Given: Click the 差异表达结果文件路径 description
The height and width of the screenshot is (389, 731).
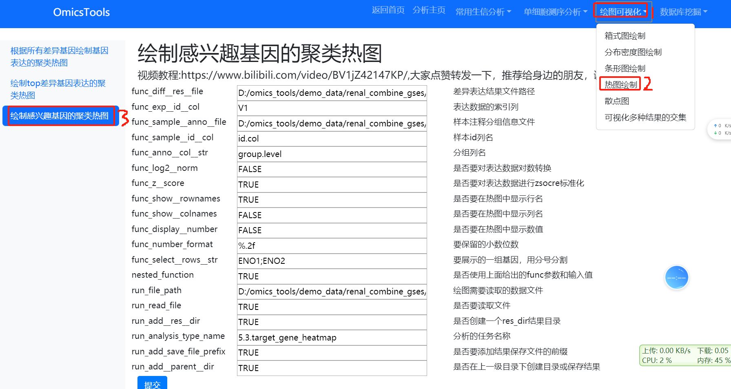Looking at the screenshot, I should [x=494, y=91].
